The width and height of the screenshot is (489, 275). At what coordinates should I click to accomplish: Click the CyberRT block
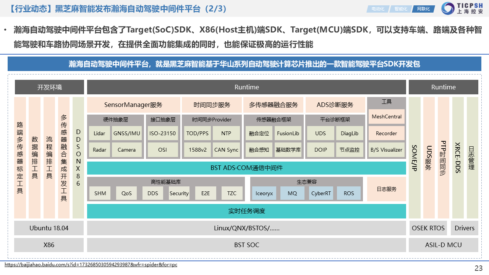pyautogui.click(x=321, y=193)
